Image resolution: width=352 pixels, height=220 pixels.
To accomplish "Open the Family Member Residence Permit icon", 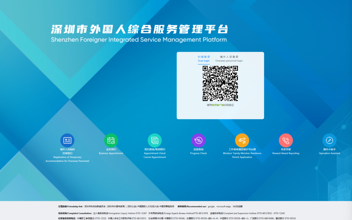I will 242,140.
